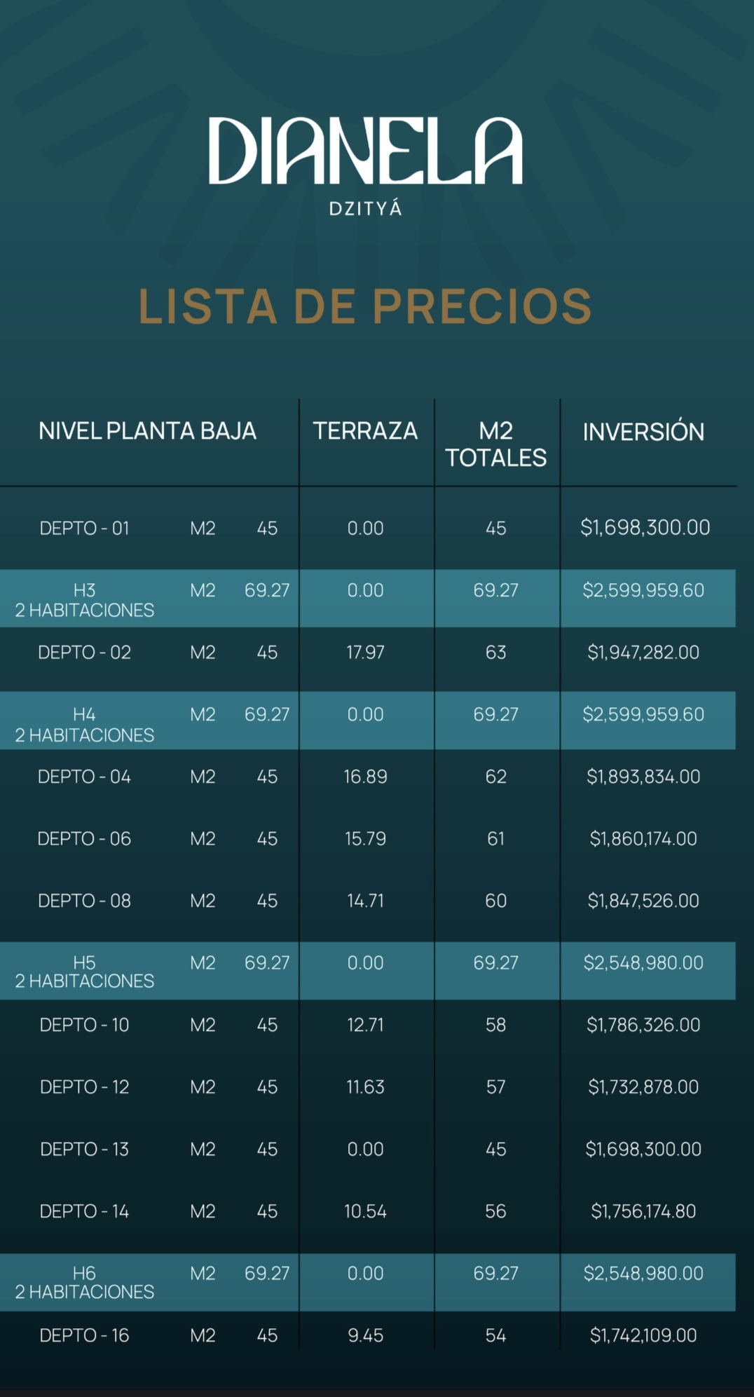Click the $1,698,300.00 price for DEPTO - 01

pyautogui.click(x=645, y=527)
